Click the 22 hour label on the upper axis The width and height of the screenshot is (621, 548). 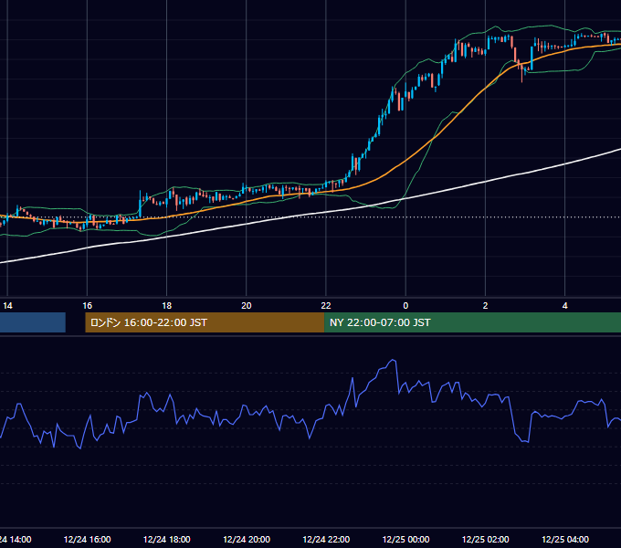click(x=326, y=306)
